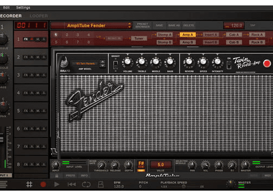Open the Settings menu

[23, 8]
